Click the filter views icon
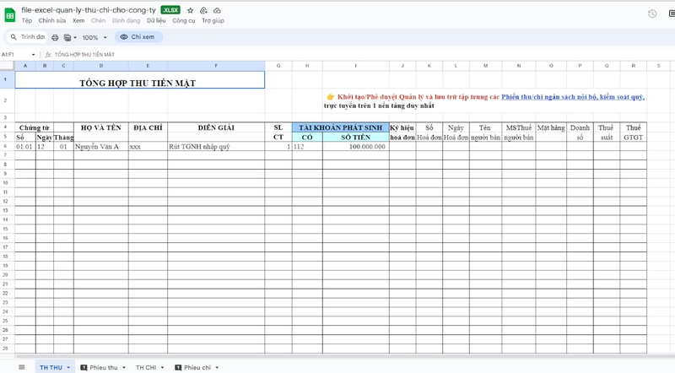The image size is (675, 373). coord(67,37)
